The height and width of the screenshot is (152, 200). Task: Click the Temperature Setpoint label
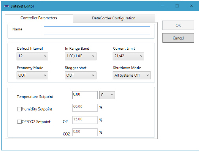[x=35, y=97]
